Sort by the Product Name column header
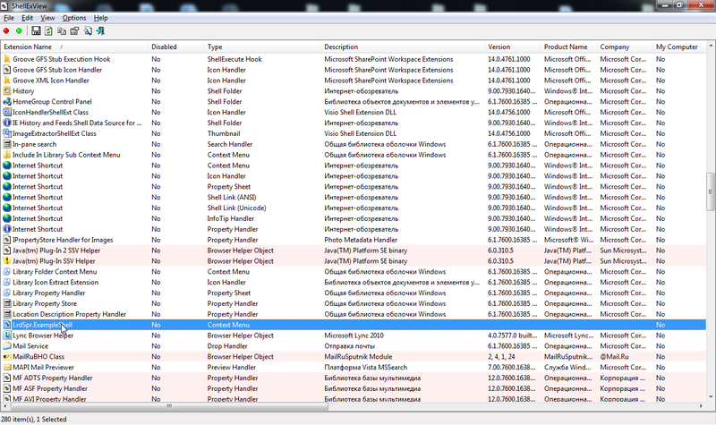Viewport: 716px width, 425px height. click(569, 47)
